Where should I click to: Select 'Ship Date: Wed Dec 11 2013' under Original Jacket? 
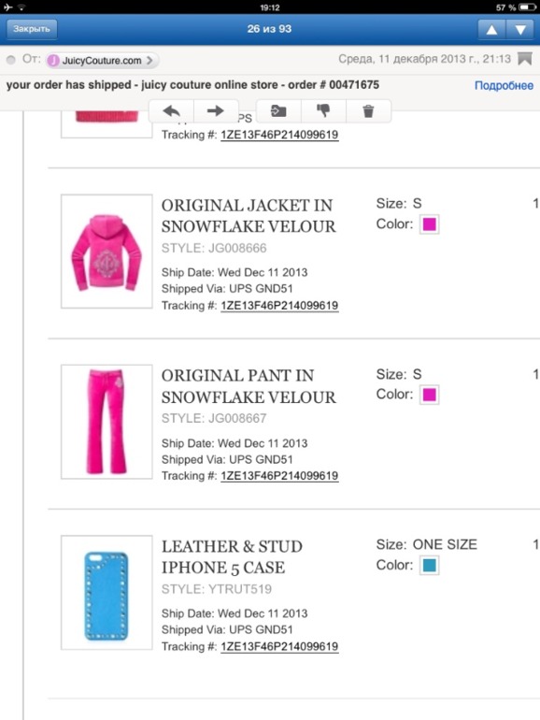(x=234, y=273)
